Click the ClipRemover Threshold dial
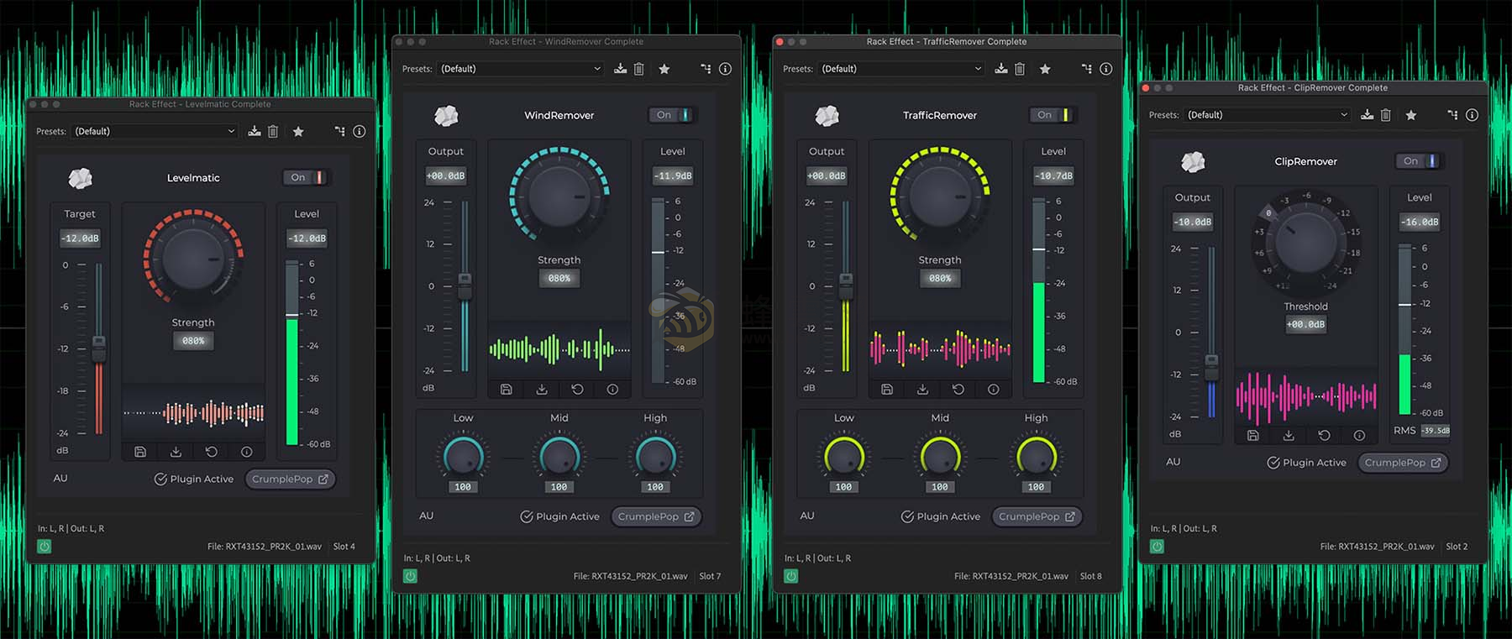Viewport: 1512px width, 639px height. click(x=1306, y=243)
